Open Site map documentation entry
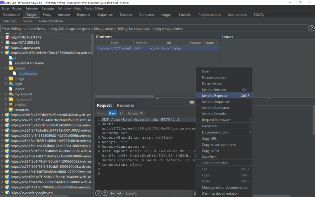This screenshot has width=315, height=197. point(224,194)
